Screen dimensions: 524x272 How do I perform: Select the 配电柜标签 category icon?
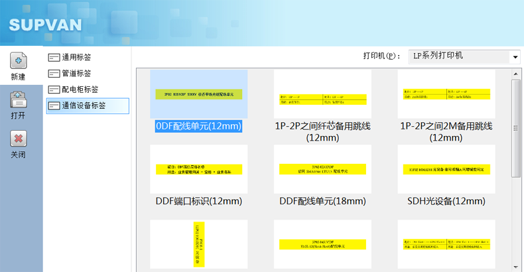(x=54, y=90)
